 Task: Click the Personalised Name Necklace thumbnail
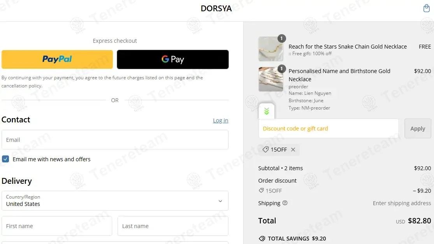click(x=271, y=79)
